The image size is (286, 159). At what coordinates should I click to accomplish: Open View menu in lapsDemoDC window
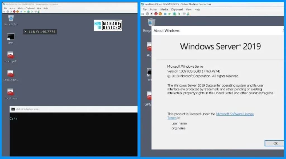189,9
